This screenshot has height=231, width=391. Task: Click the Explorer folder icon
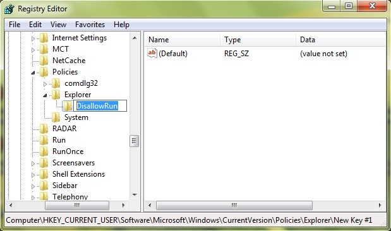56,95
